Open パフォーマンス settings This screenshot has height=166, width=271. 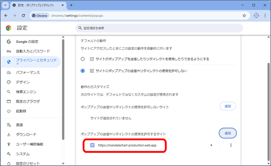[31, 73]
